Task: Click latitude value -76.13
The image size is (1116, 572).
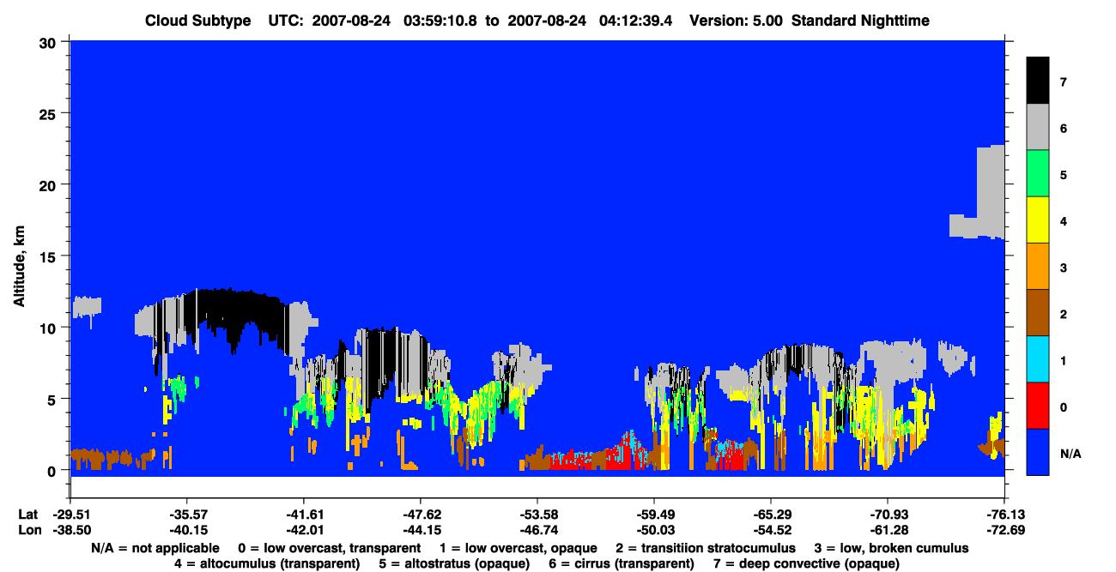Action: [x=1004, y=515]
